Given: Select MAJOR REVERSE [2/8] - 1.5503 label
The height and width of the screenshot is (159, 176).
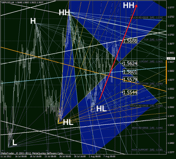Looking at the screenshot, I should point(146,106).
